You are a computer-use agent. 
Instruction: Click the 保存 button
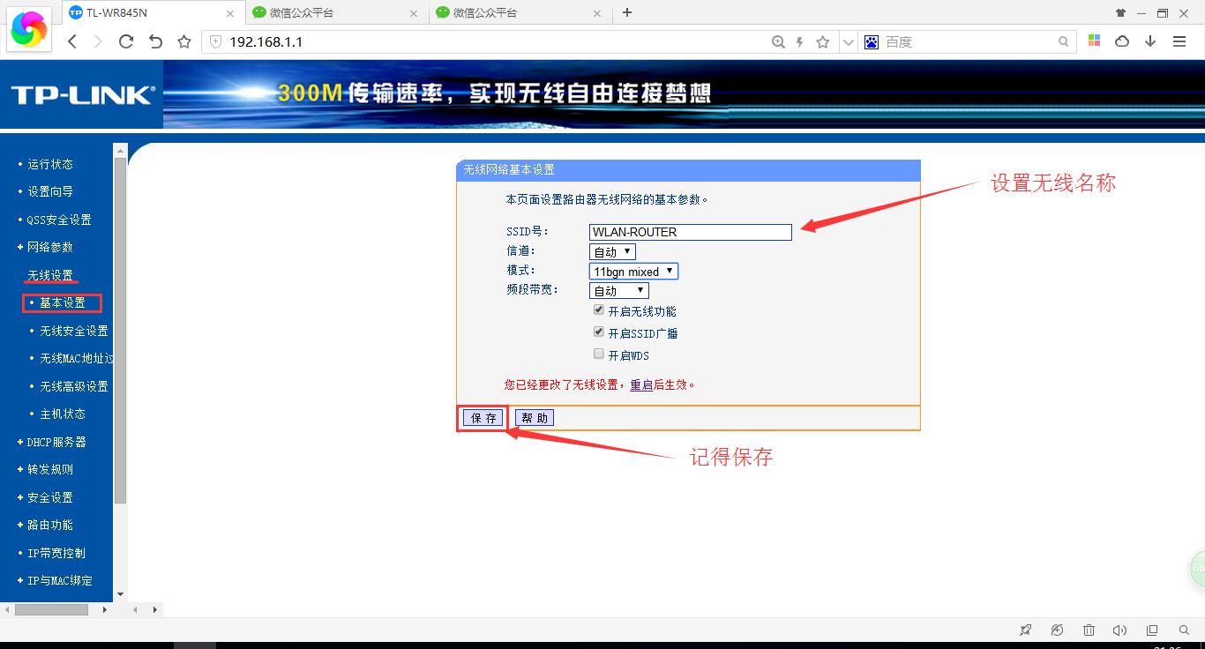click(483, 418)
